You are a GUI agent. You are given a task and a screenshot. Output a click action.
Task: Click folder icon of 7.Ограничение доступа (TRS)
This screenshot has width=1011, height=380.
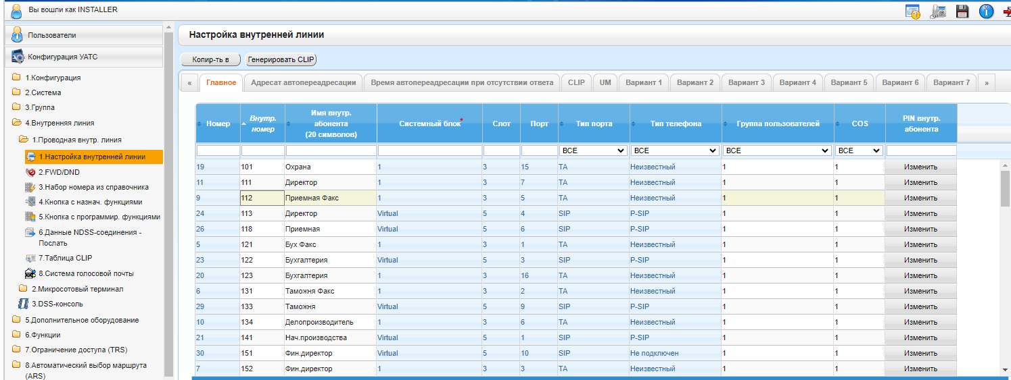(x=16, y=350)
